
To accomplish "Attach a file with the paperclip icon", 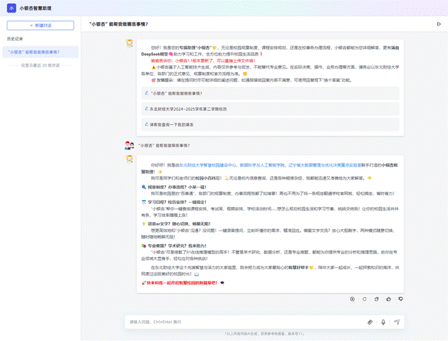I will tap(370, 322).
